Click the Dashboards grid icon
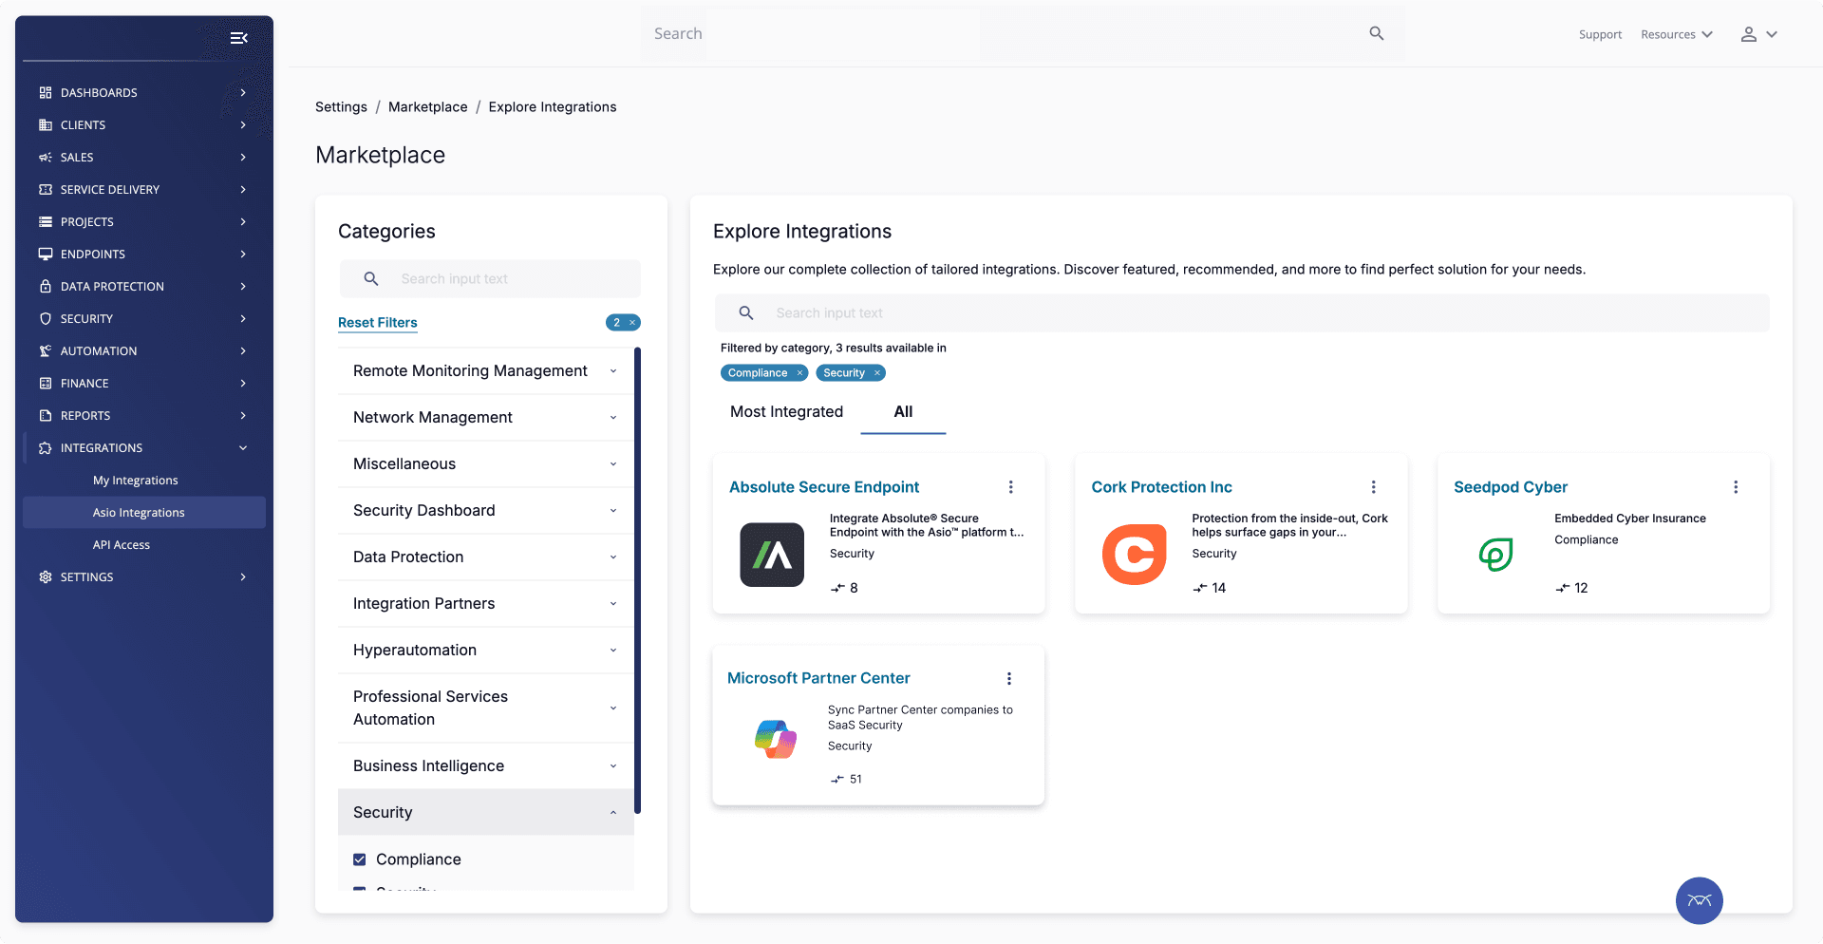This screenshot has width=1823, height=944. pyautogui.click(x=46, y=92)
